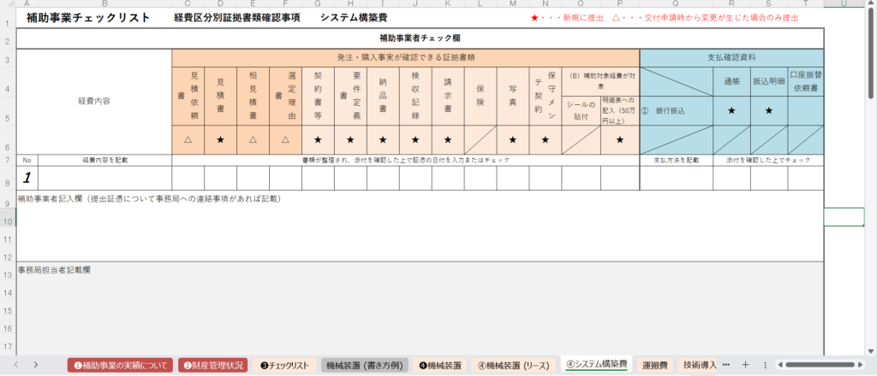The height and width of the screenshot is (376, 877).
Task: Select row 10 header
Action: 8,221
